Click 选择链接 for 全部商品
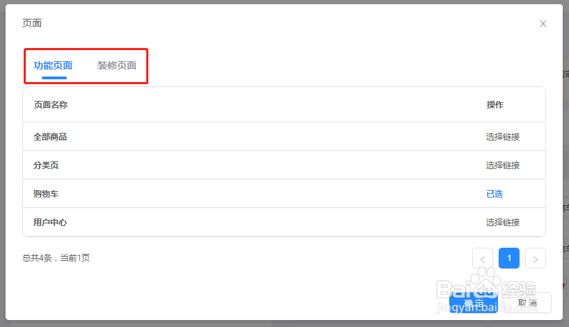Screen dimensions: 569x327 tap(503, 136)
